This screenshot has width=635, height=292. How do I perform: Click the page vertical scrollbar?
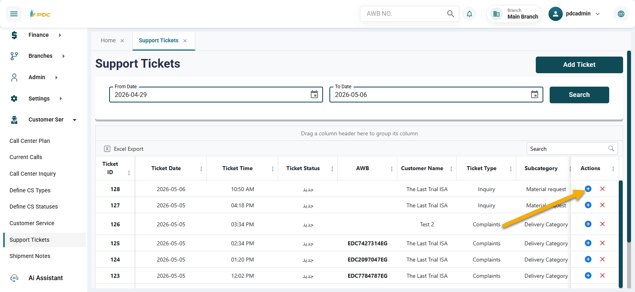[629, 146]
